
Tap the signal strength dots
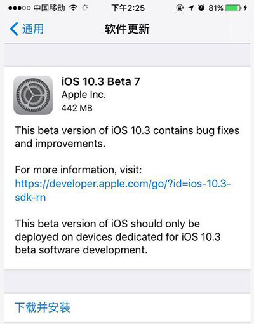coord(20,8)
